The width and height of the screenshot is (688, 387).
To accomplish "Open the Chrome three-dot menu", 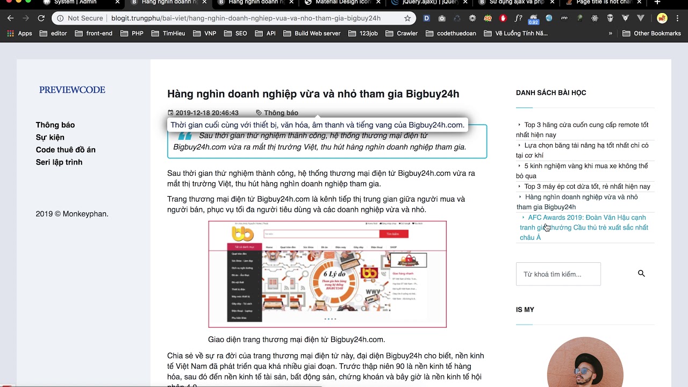I will 678,18.
